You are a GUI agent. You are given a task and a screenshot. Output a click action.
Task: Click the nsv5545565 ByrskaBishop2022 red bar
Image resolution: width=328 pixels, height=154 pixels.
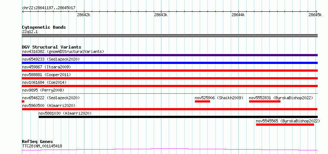(285, 125)
